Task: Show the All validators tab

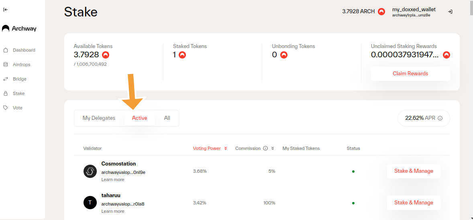Action: [x=167, y=118]
